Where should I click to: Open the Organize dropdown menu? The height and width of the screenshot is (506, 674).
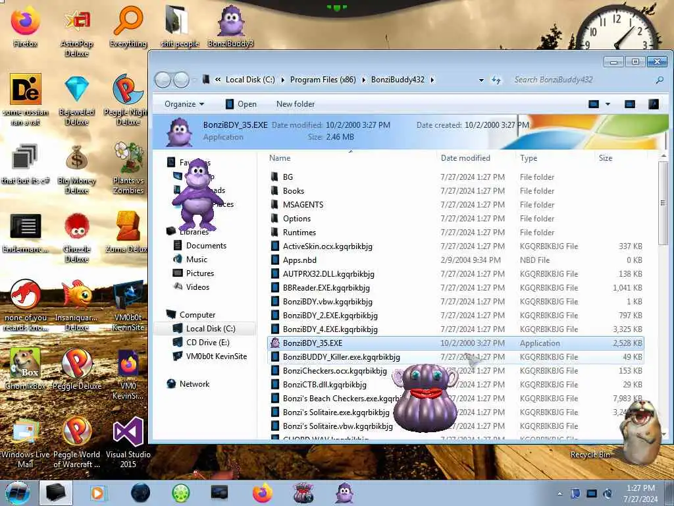tap(184, 104)
